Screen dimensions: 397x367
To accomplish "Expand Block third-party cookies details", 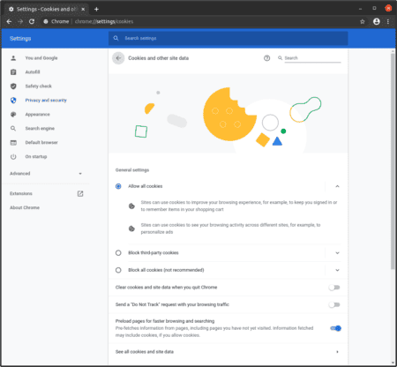I will click(x=337, y=253).
